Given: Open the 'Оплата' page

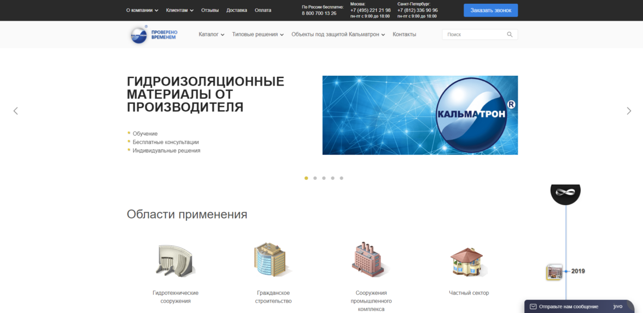Looking at the screenshot, I should point(263,10).
